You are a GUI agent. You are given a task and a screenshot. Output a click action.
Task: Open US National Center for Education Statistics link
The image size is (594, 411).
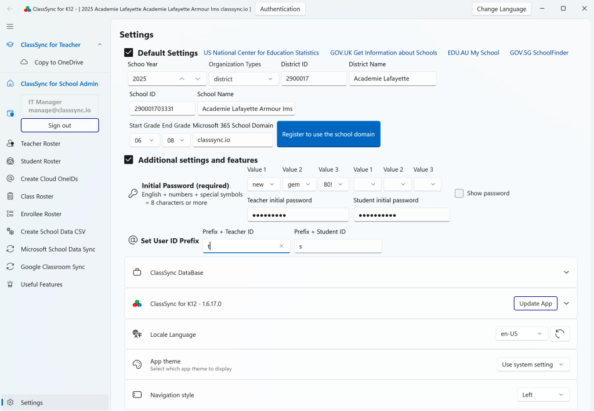[262, 53]
